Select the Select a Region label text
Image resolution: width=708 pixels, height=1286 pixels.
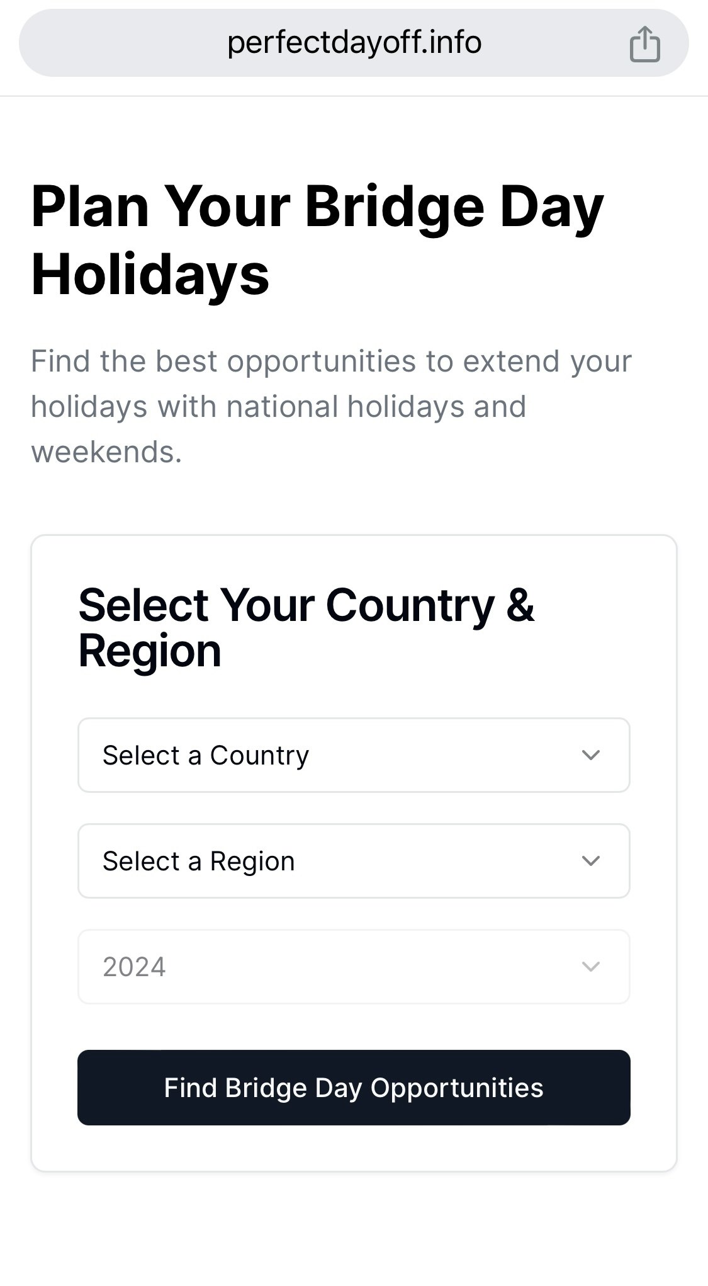[198, 861]
